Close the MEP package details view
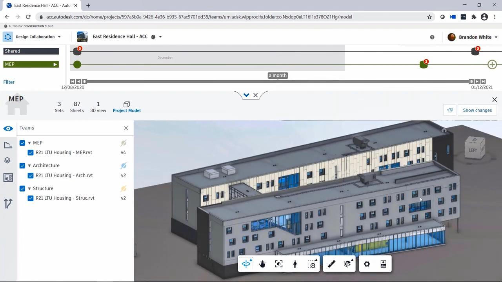The width and height of the screenshot is (502, 282). [495, 99]
